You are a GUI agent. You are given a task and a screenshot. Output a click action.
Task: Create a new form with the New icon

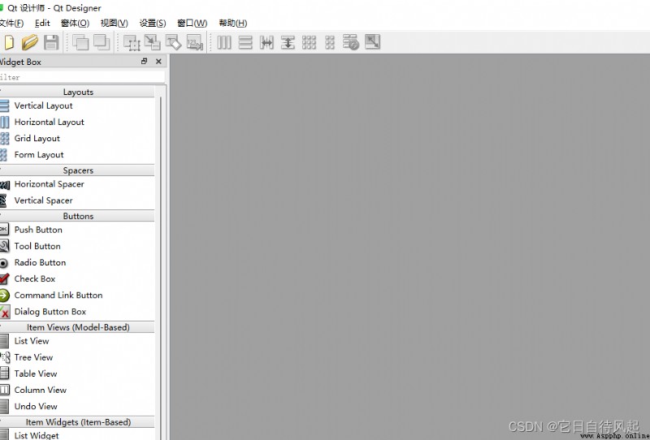pyautogui.click(x=9, y=42)
